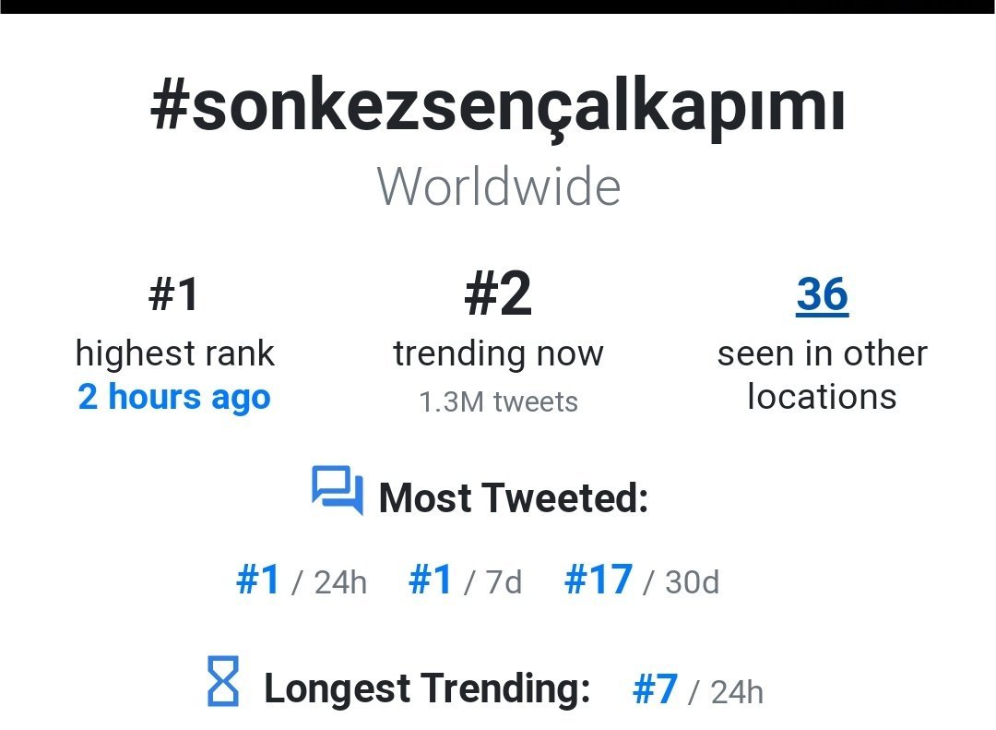Click the "trending now" caption text
The width and height of the screenshot is (996, 730).
(498, 353)
